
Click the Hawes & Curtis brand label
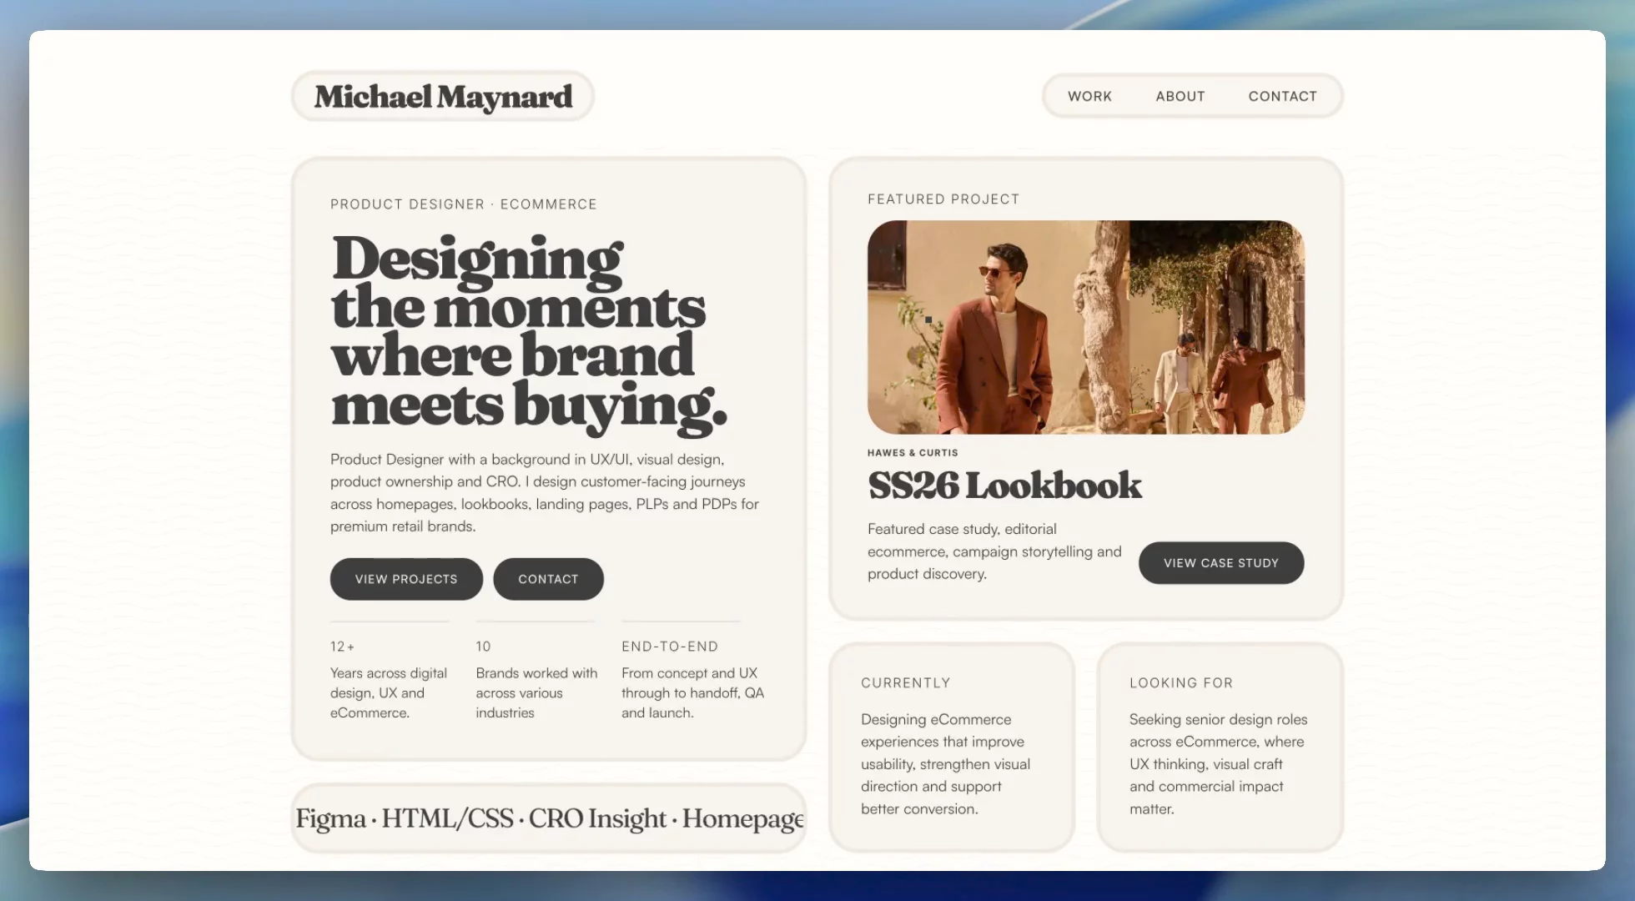click(x=913, y=453)
